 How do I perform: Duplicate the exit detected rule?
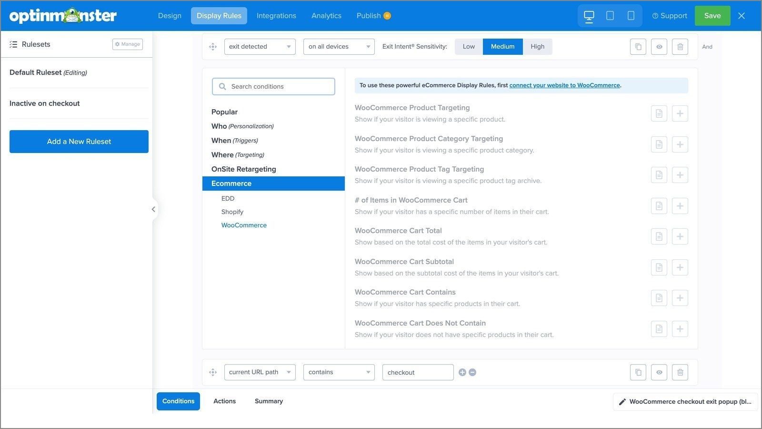tap(638, 47)
